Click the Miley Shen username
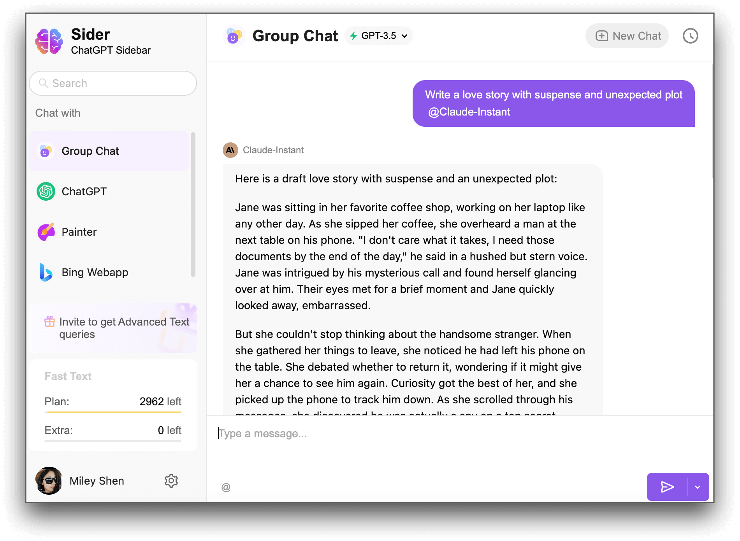The width and height of the screenshot is (740, 541). [97, 481]
